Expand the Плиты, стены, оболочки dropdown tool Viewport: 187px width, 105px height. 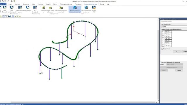pos(51,9)
